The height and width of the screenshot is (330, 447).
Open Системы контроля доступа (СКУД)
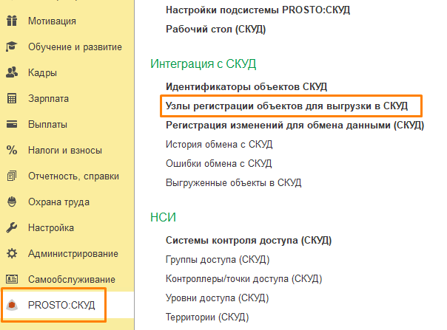coord(249,241)
